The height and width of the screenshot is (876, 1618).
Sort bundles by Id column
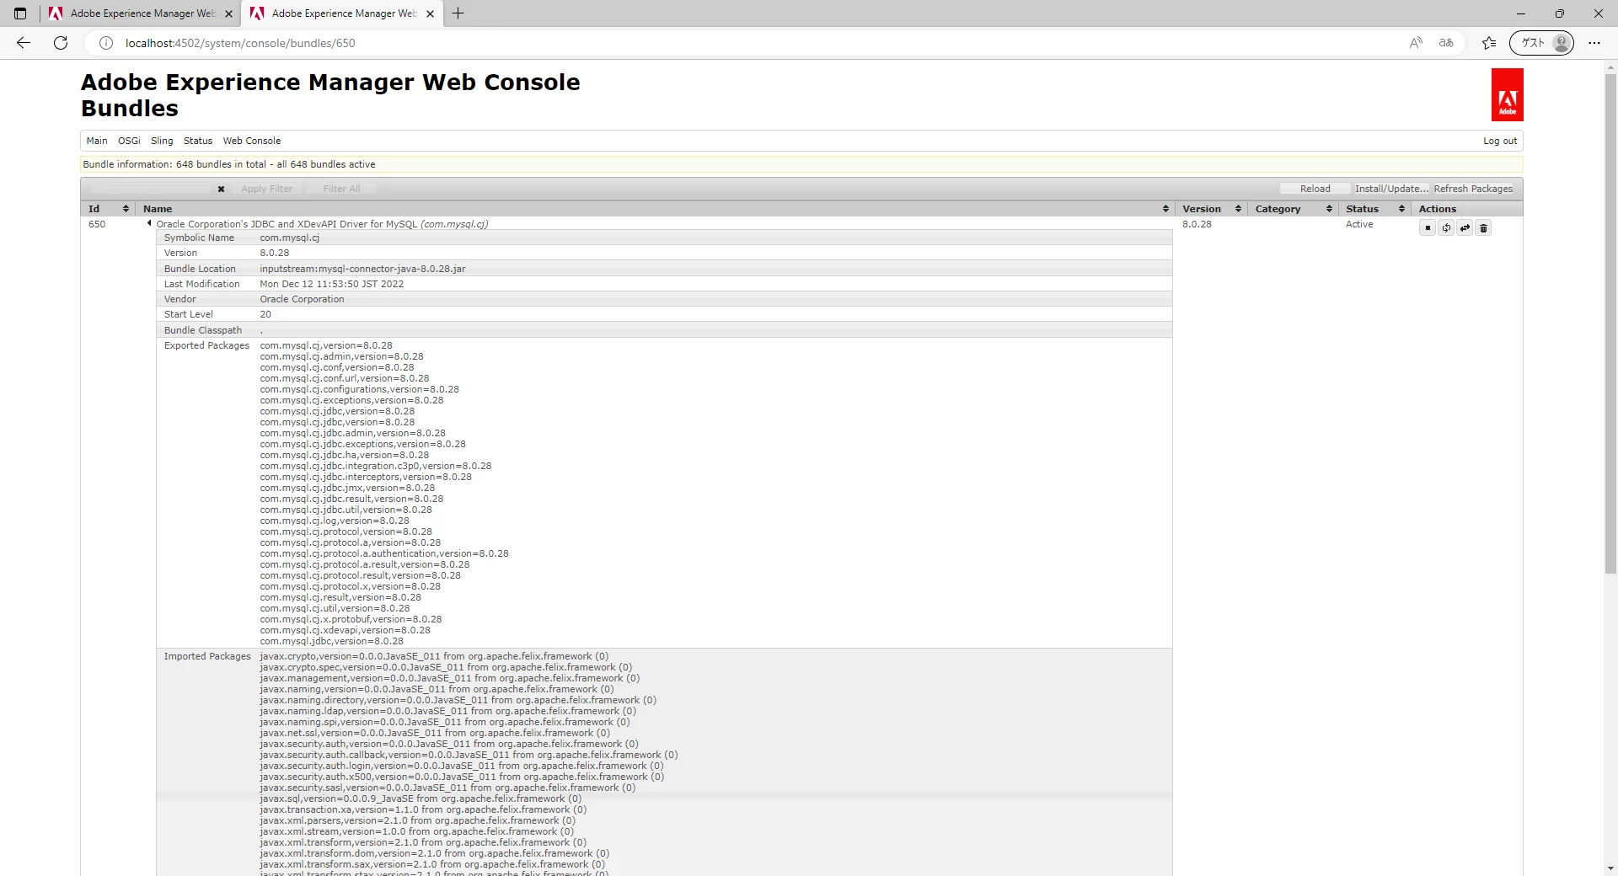[126, 209]
